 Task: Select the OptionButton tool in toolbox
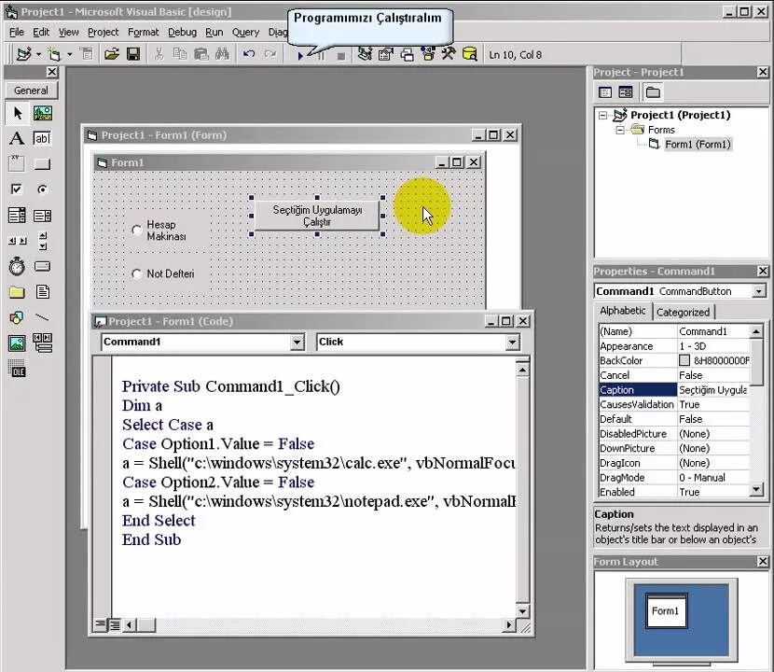click(43, 189)
